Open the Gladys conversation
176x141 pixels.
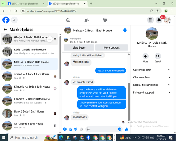point(29,39)
